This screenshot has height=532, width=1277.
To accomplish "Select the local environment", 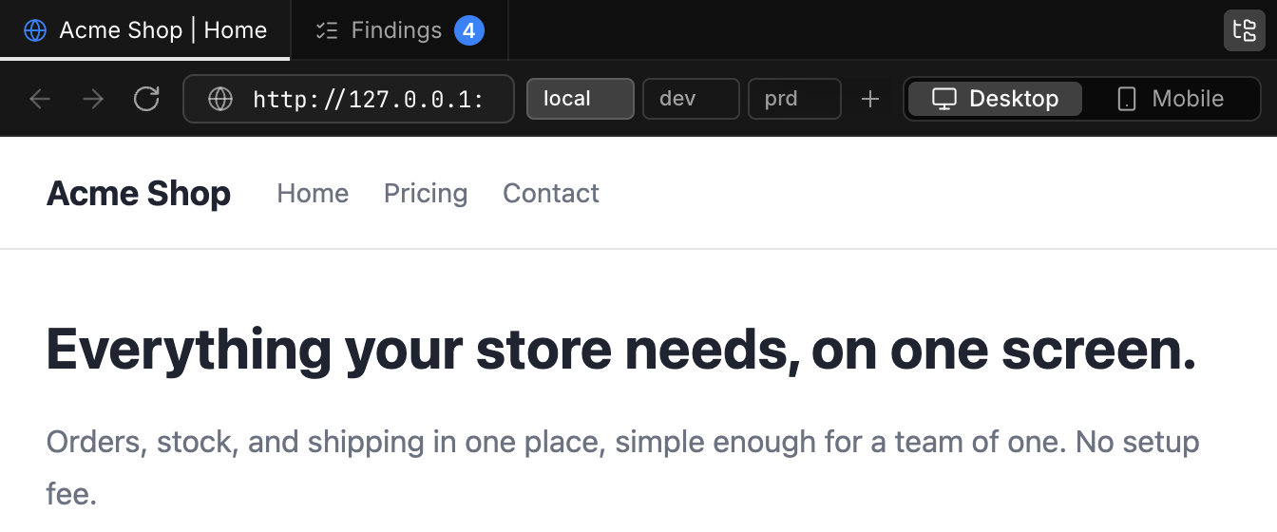I will (581, 99).
